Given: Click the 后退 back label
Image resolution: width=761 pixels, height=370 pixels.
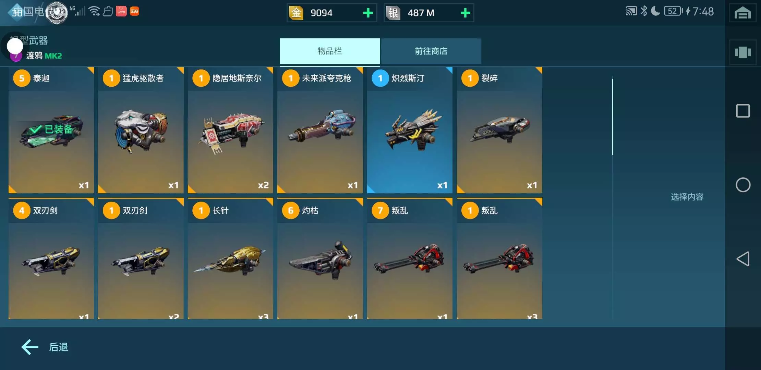Looking at the screenshot, I should (x=59, y=347).
